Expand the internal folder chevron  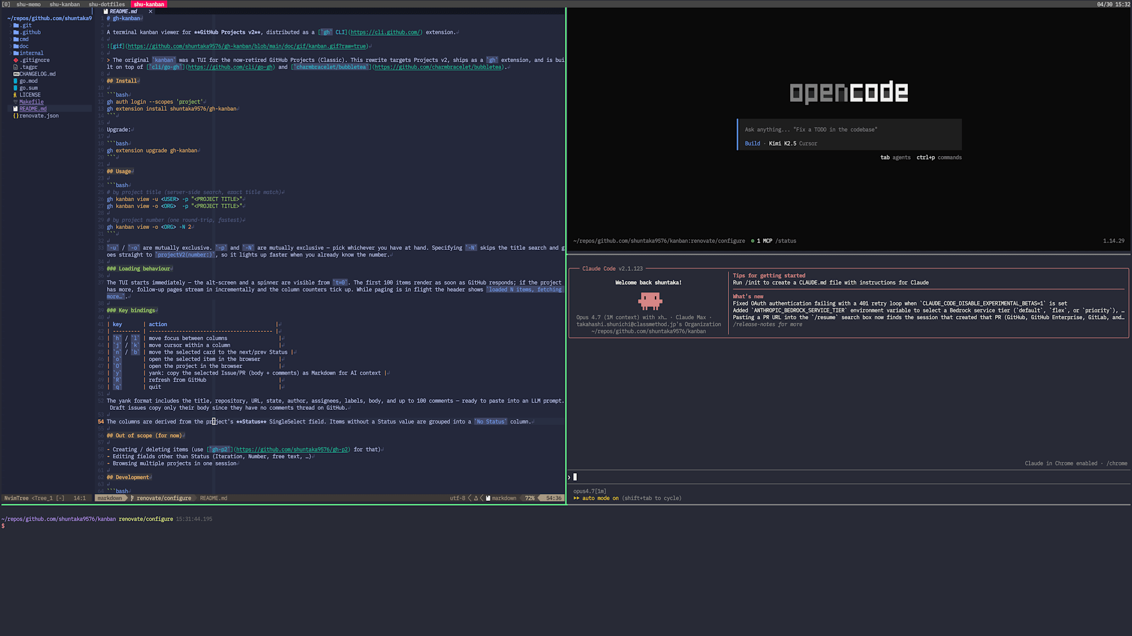pos(10,53)
